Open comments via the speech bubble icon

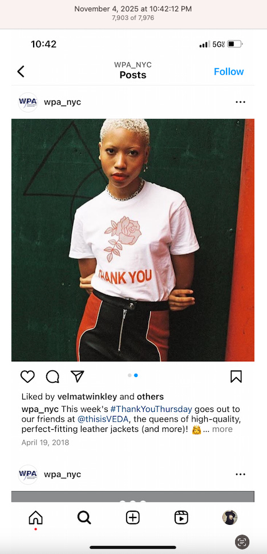[52, 377]
